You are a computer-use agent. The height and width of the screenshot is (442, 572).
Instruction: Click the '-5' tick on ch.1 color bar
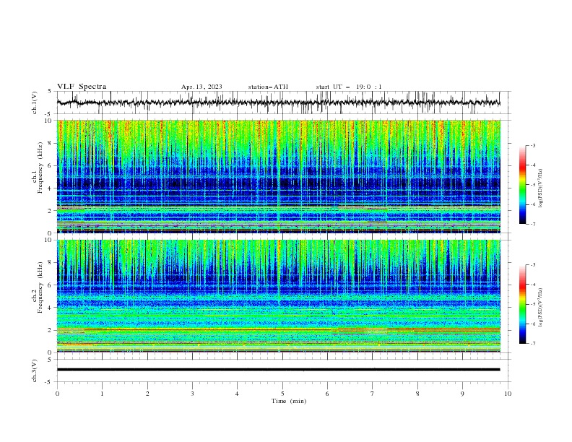pyautogui.click(x=532, y=185)
